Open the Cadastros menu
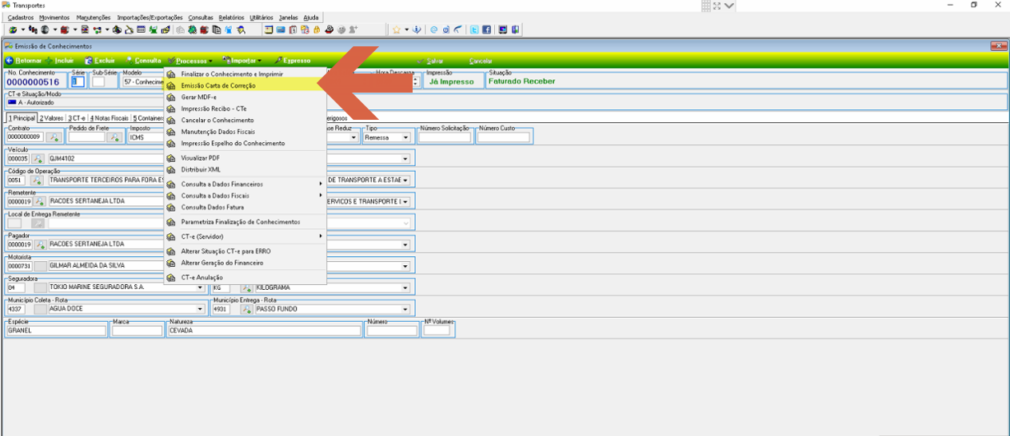The width and height of the screenshot is (1010, 436). (x=21, y=18)
